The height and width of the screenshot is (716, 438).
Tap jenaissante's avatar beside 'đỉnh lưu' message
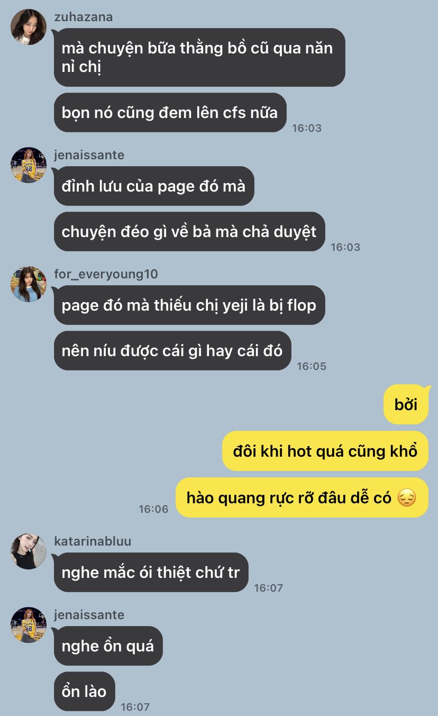tap(29, 165)
